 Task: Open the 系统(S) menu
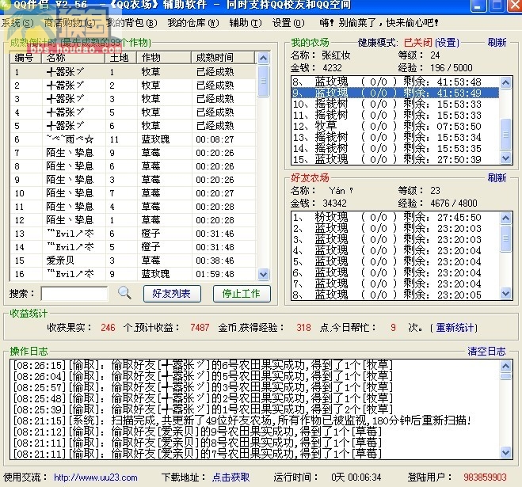17,23
